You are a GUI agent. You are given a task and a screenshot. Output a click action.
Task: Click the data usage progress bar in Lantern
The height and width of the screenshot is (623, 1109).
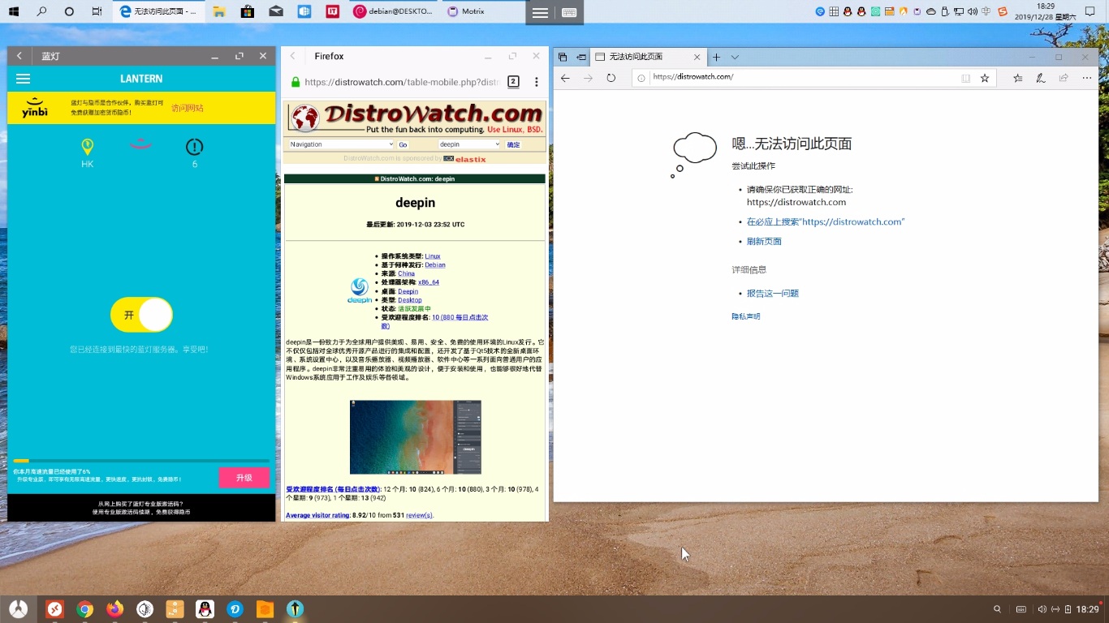click(x=141, y=461)
